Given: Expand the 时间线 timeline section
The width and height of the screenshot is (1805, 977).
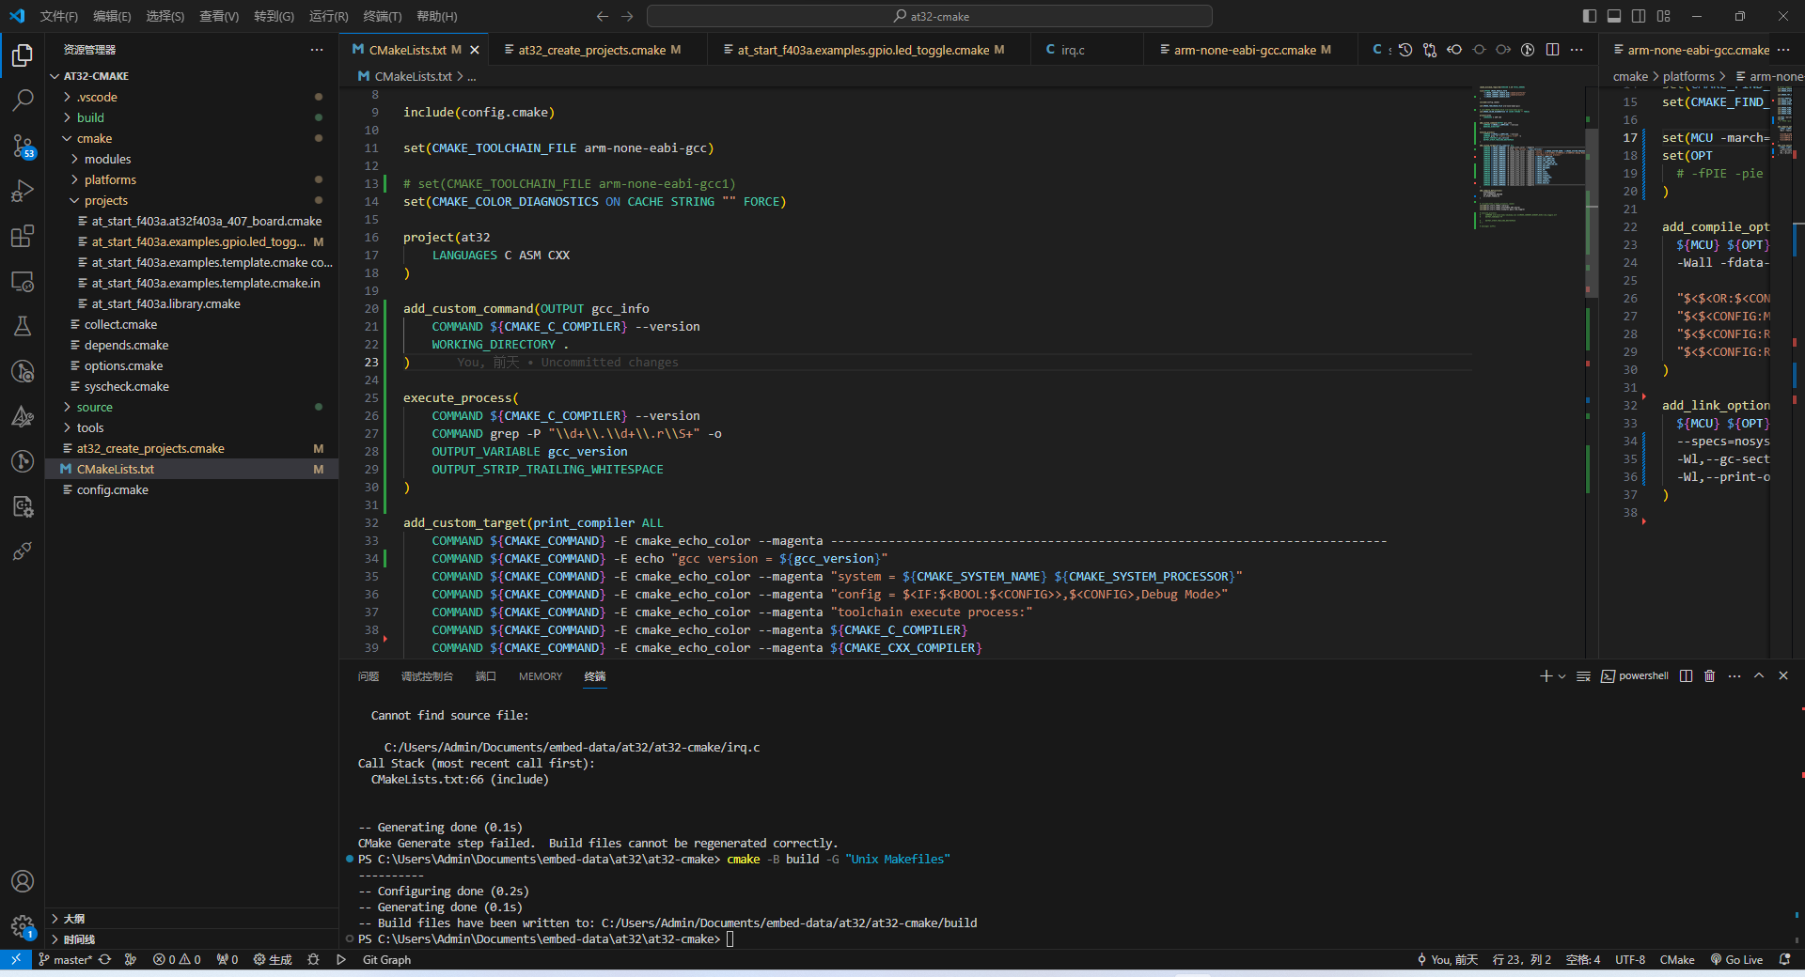Looking at the screenshot, I should point(192,939).
